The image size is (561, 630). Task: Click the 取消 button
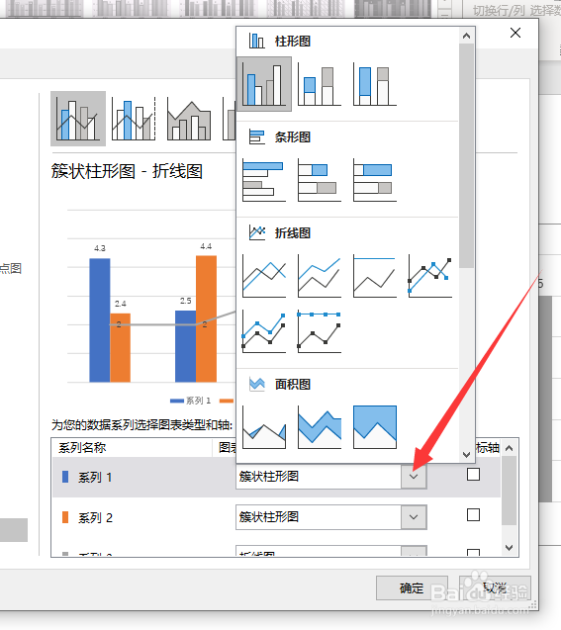click(x=495, y=588)
